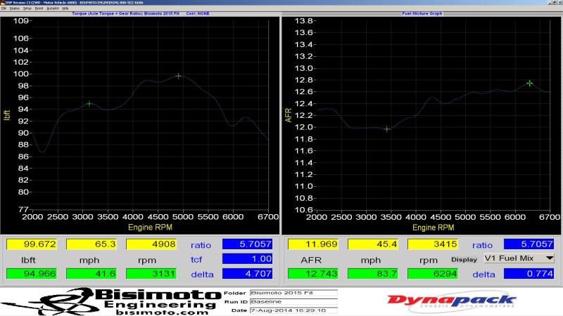Click the Dynapack logo
Image resolution: width=563 pixels, height=316 pixels.
(x=452, y=301)
